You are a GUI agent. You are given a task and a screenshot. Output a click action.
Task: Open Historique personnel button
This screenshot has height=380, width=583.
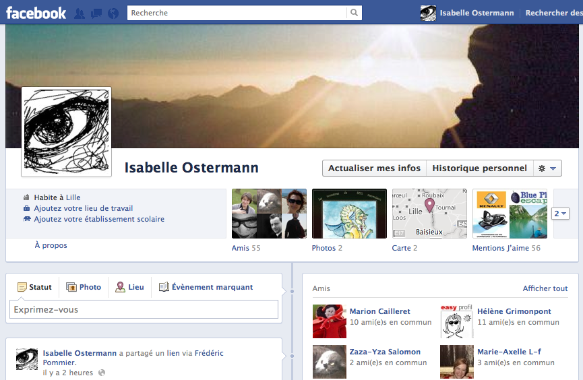(x=479, y=168)
